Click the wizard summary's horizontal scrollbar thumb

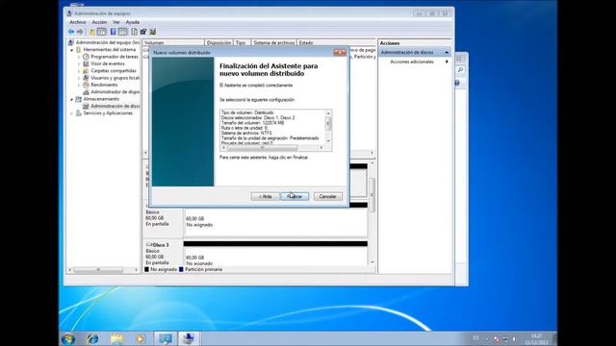point(263,148)
